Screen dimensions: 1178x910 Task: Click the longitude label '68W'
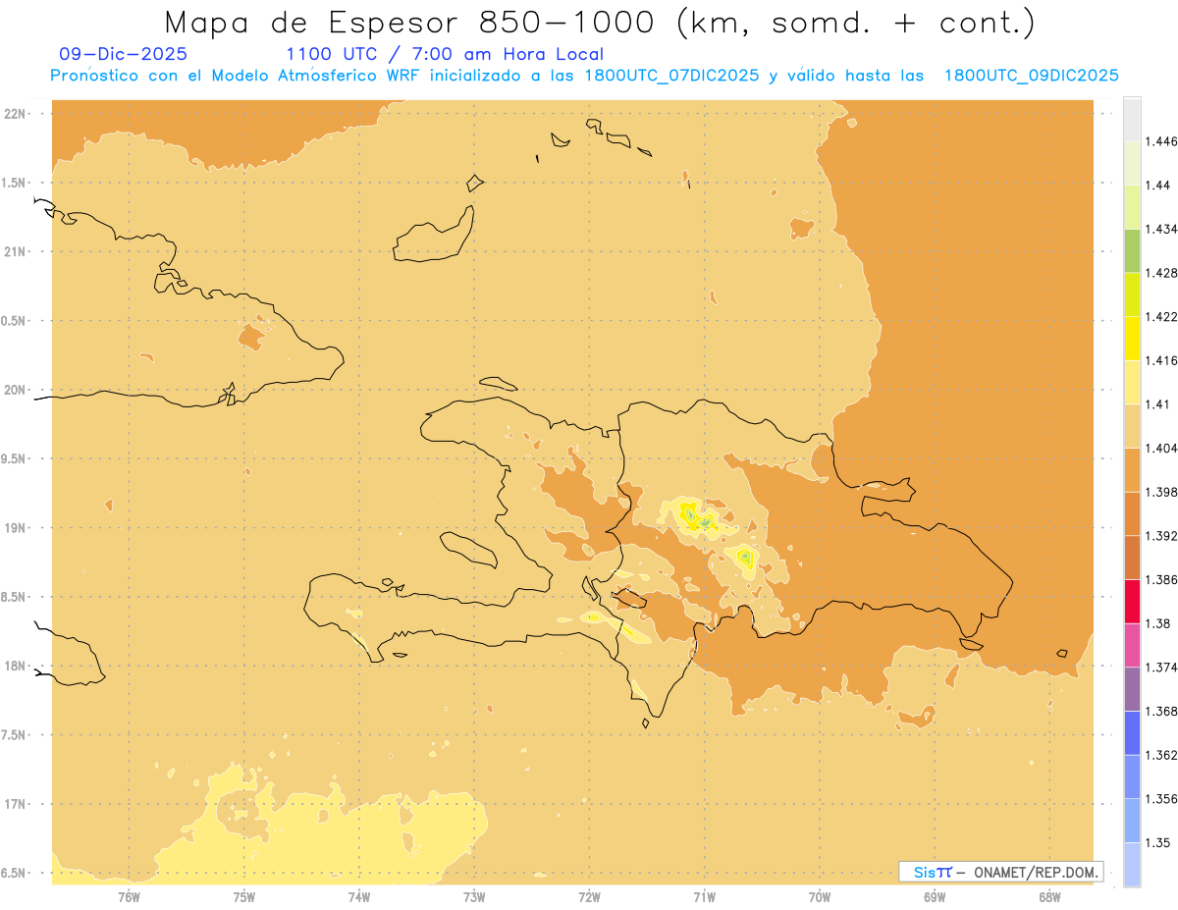(1049, 896)
